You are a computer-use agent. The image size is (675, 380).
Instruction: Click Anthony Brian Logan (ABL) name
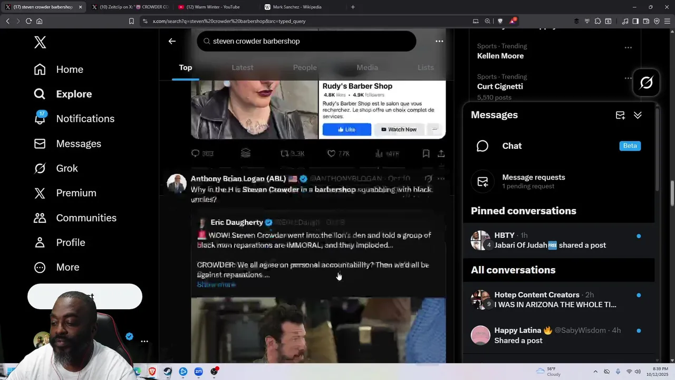(x=238, y=179)
